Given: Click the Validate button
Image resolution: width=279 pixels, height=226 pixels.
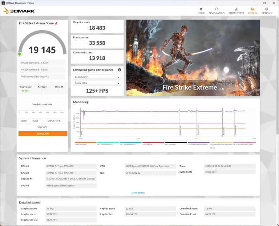Looking at the screenshot, I should [43, 127].
